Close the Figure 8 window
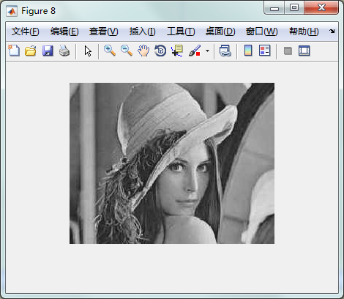This screenshot has height=299, width=344. [321, 8]
